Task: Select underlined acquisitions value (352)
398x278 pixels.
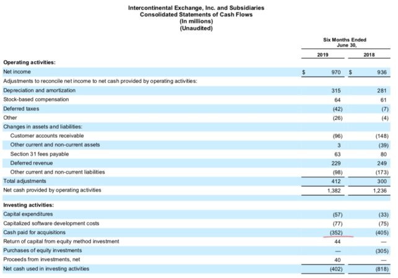Action: click(x=336, y=233)
